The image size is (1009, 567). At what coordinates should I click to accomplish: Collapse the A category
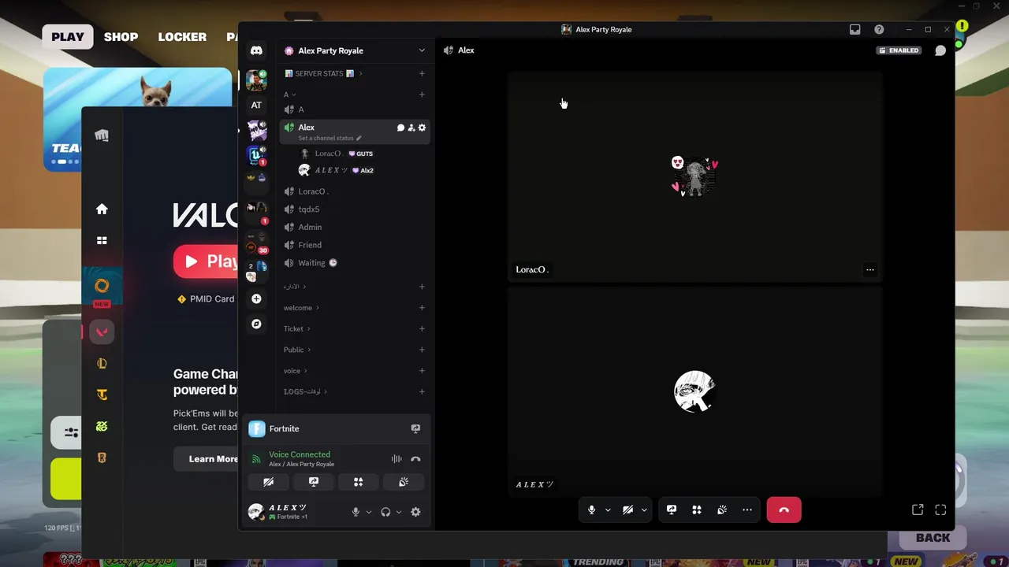pyautogui.click(x=289, y=94)
